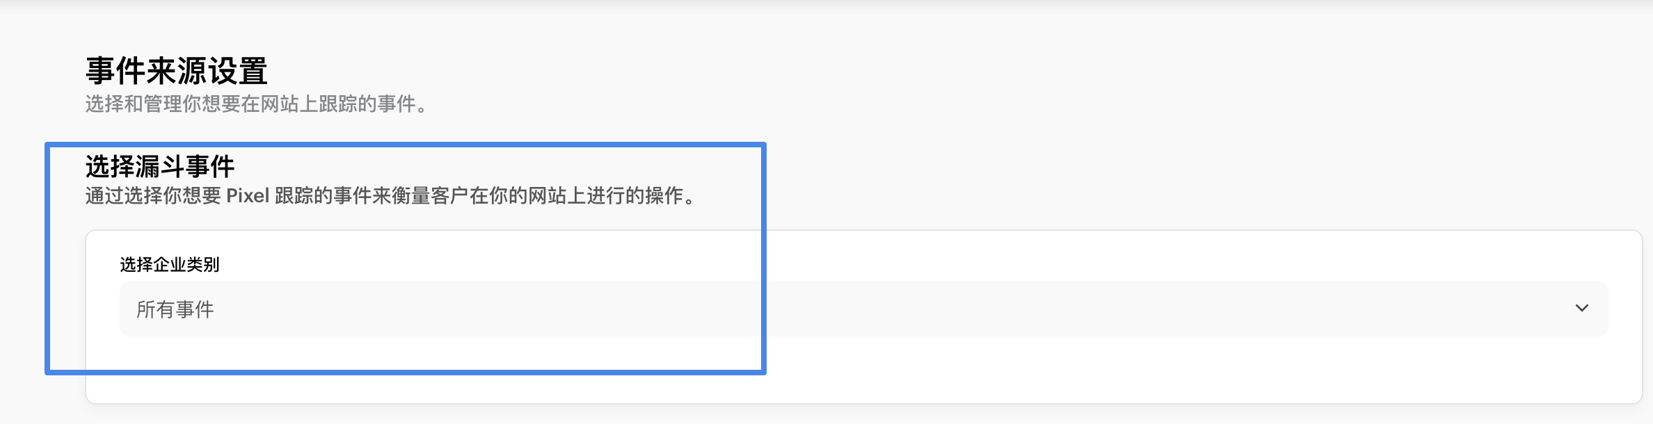1653x424 pixels.
Task: Click the subtitle 选择和管理你想要在网站上跟踪的事件
Action: 256,104
